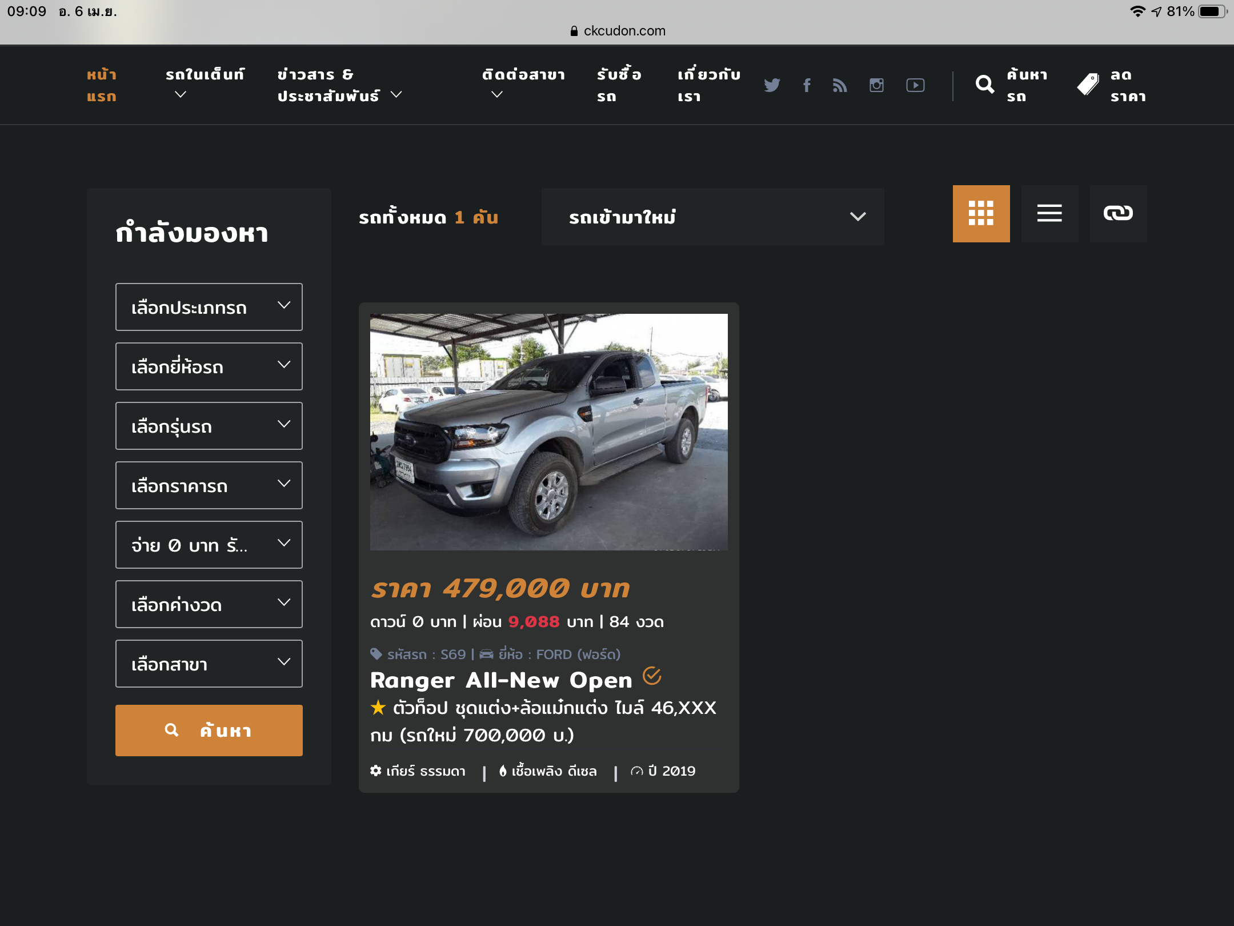Expand the เลือกสาขา branch dropdown
The image size is (1234, 926).
209,664
